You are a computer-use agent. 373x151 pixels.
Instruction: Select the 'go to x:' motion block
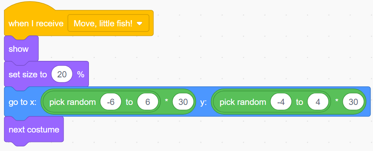click(x=22, y=102)
